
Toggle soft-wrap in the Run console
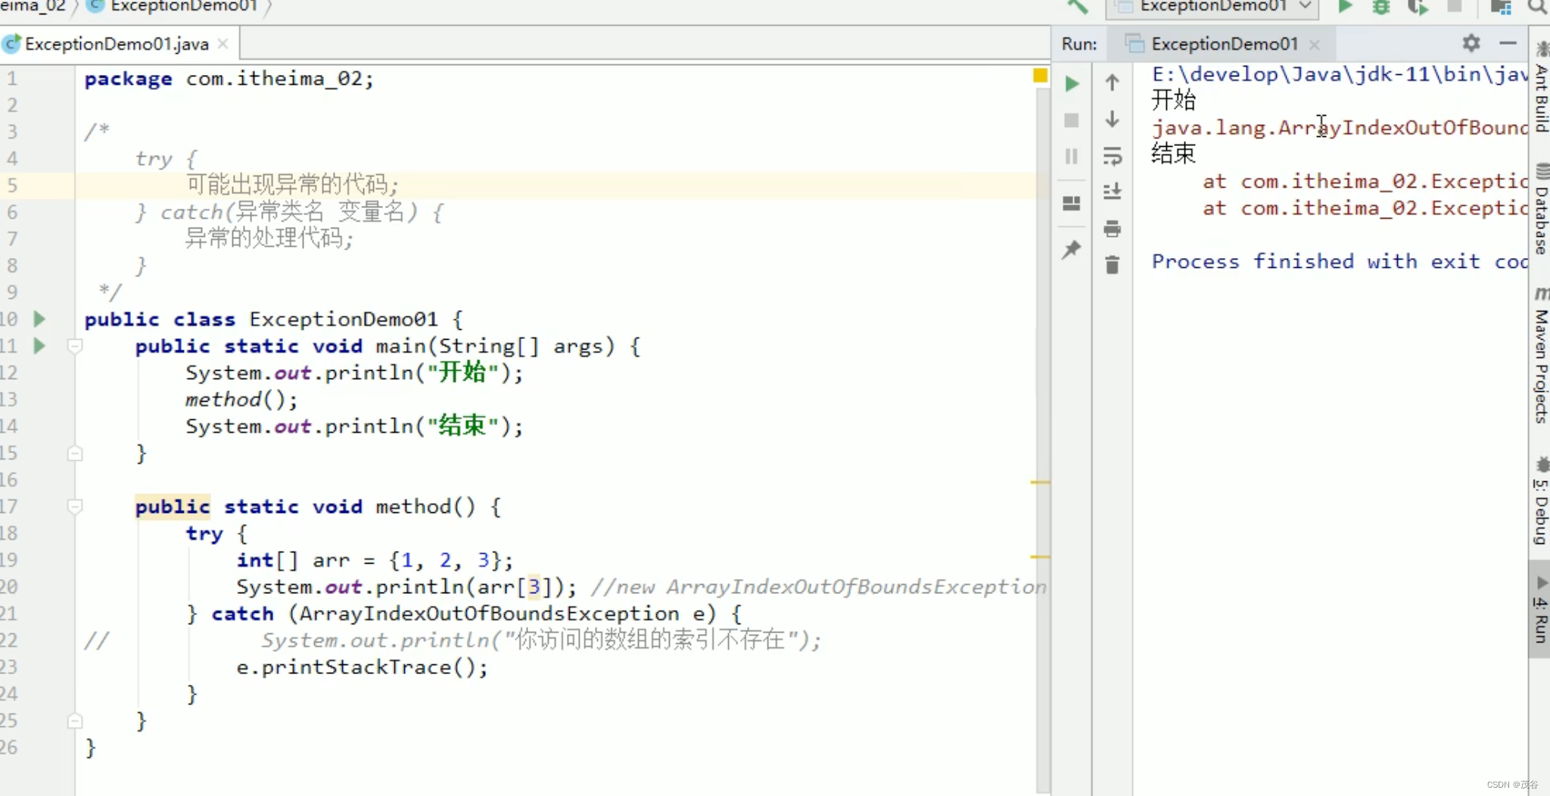coord(1112,156)
